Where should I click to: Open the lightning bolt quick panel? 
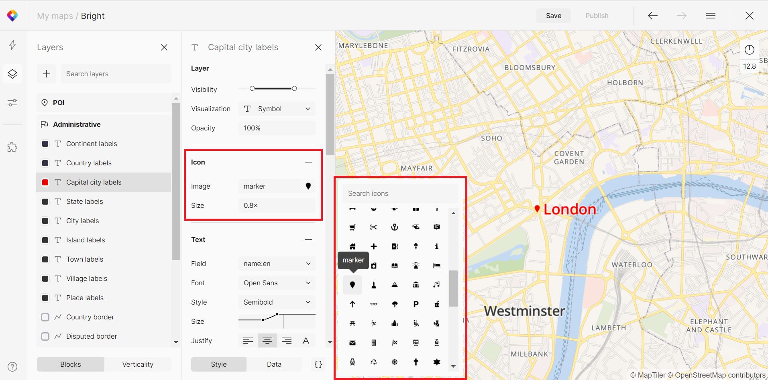pos(12,45)
